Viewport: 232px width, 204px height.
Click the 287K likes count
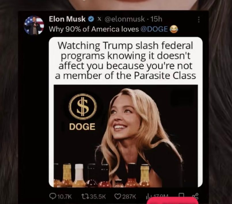[129, 197]
